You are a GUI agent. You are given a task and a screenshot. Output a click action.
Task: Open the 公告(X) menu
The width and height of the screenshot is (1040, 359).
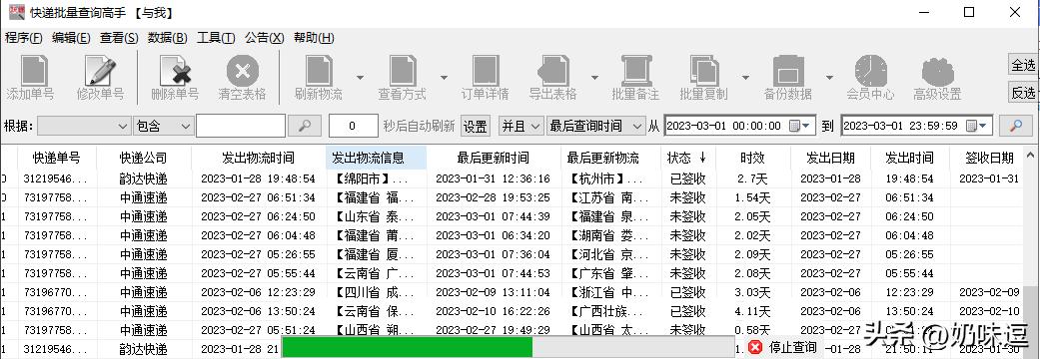click(x=264, y=38)
